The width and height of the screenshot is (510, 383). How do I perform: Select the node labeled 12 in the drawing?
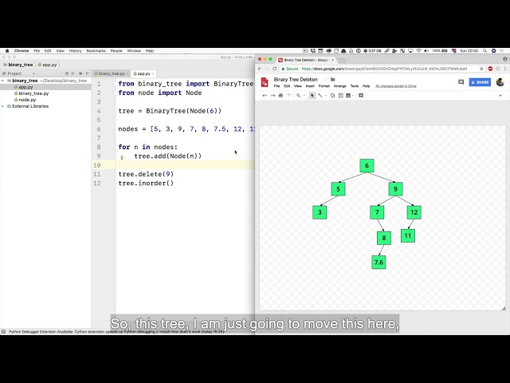point(414,212)
